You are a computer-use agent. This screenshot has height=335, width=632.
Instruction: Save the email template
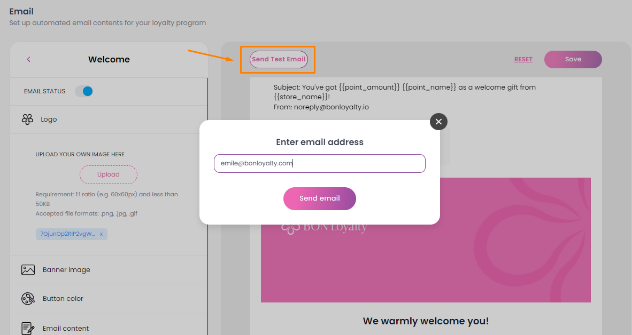pos(573,59)
